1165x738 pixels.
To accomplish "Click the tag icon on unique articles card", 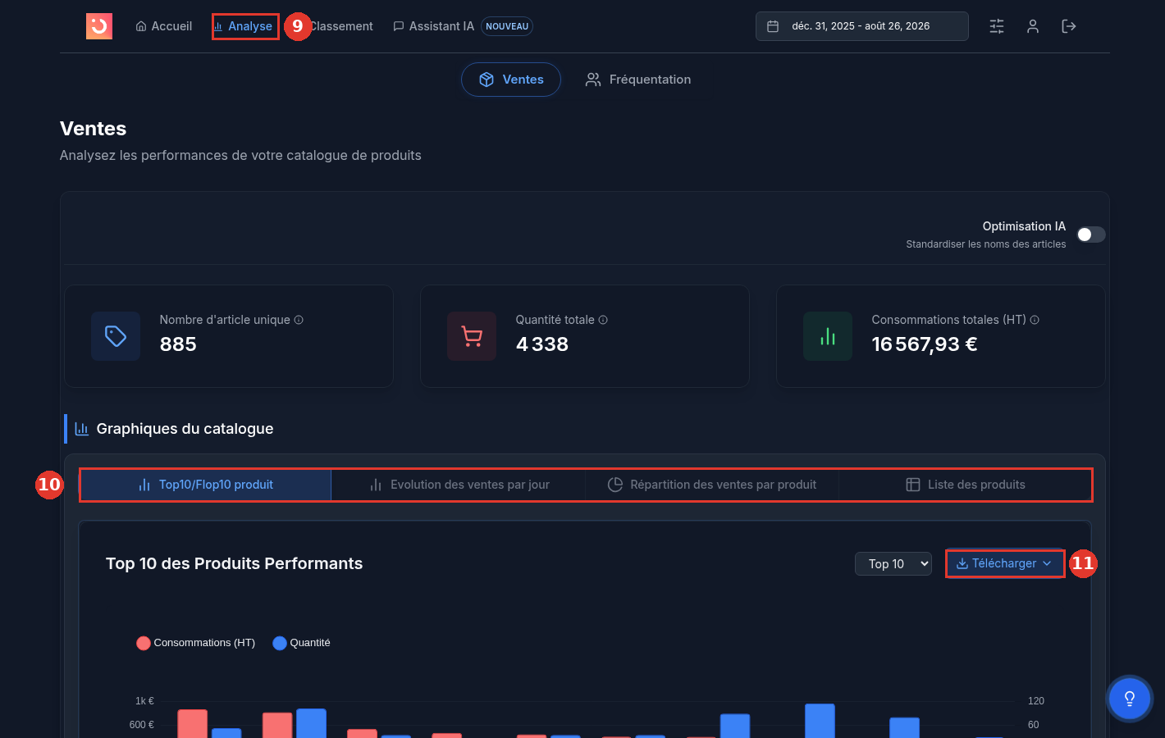I will point(116,336).
